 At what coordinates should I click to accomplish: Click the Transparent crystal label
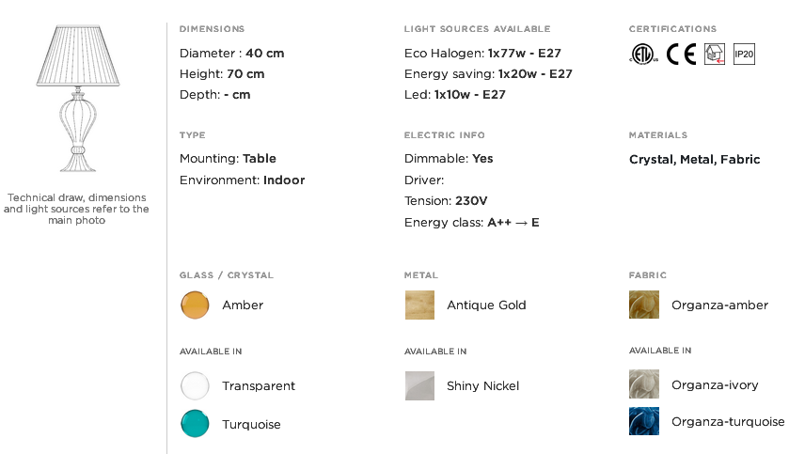(x=259, y=385)
